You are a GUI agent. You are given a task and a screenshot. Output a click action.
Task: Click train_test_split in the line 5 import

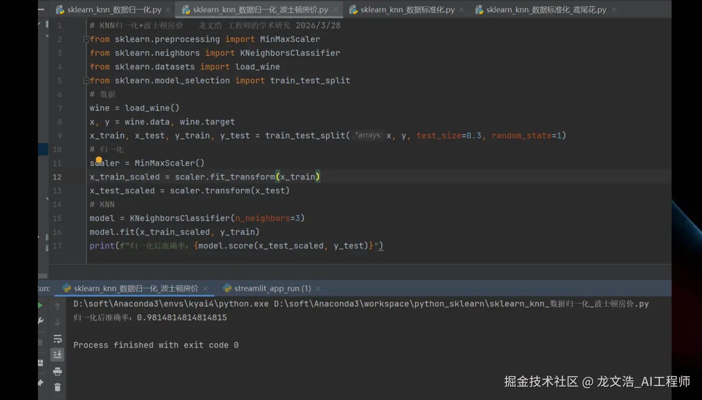310,80
